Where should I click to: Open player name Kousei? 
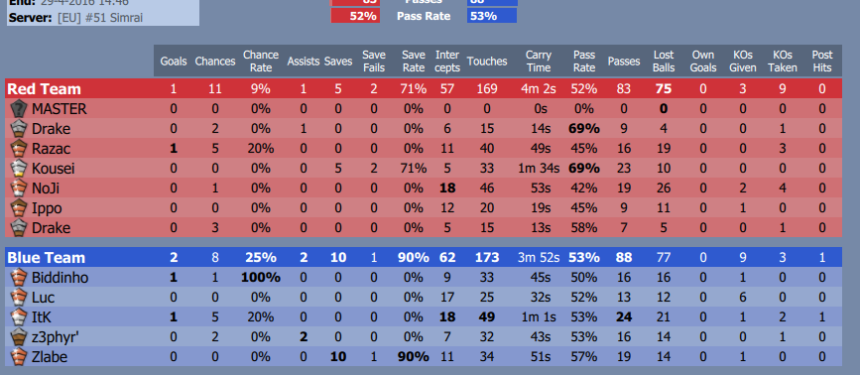click(54, 169)
